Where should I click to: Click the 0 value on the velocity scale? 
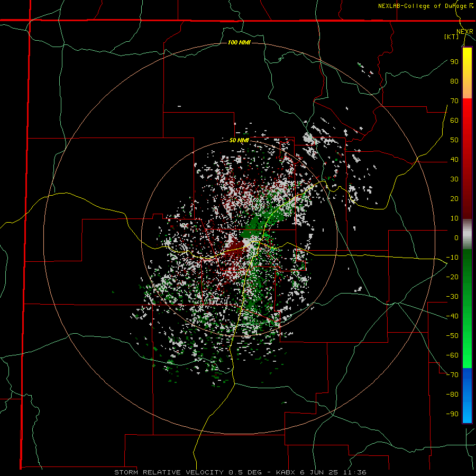coord(456,237)
